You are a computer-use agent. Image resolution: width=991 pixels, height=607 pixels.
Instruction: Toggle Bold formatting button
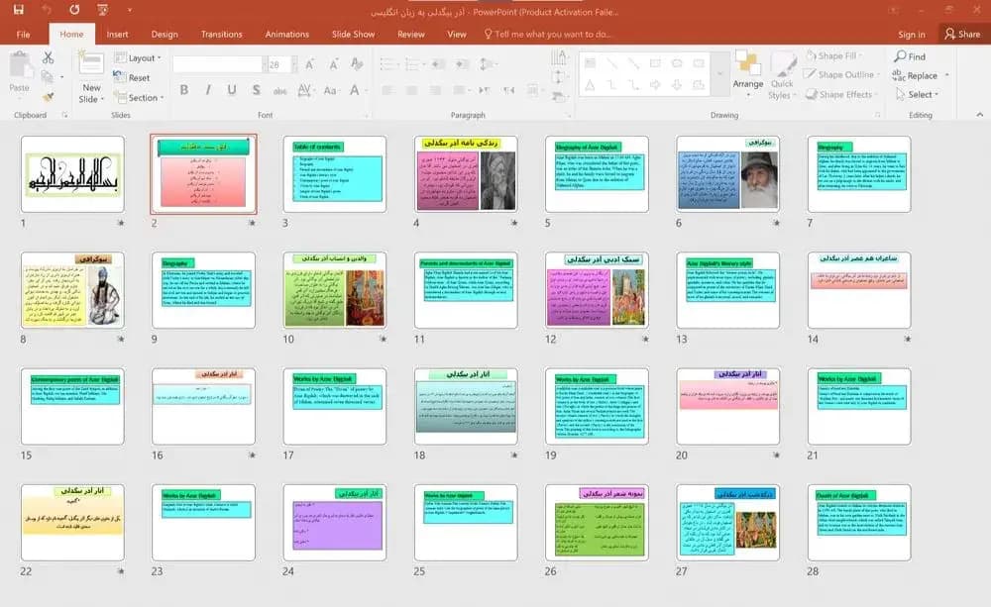tap(184, 90)
